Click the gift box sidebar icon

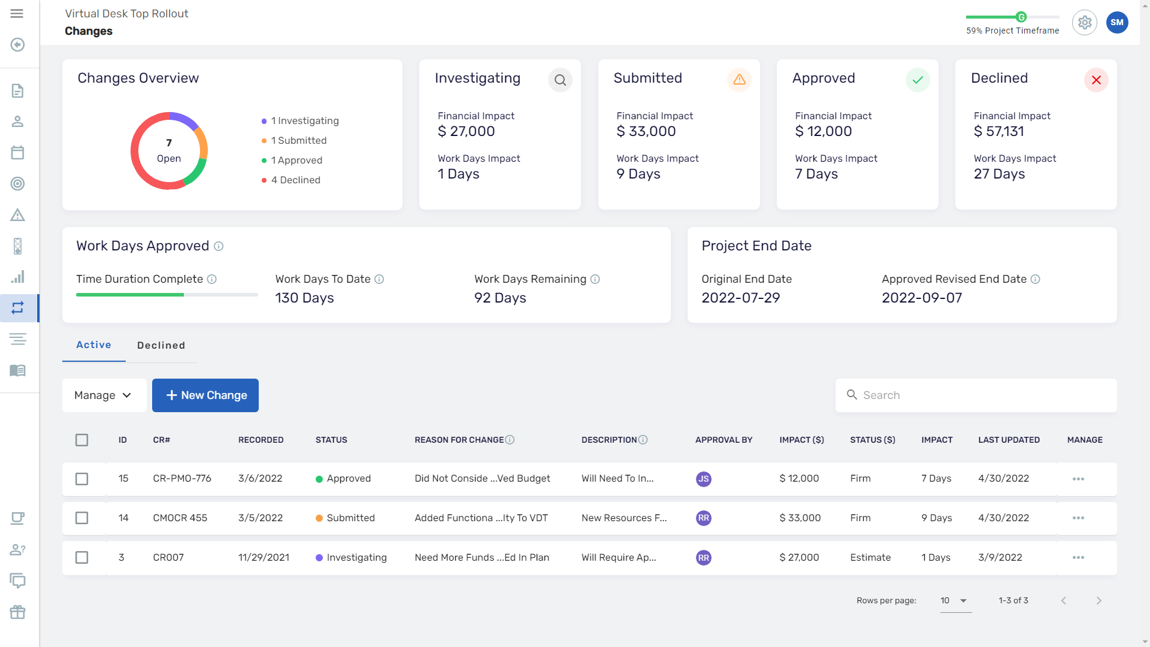click(x=17, y=612)
